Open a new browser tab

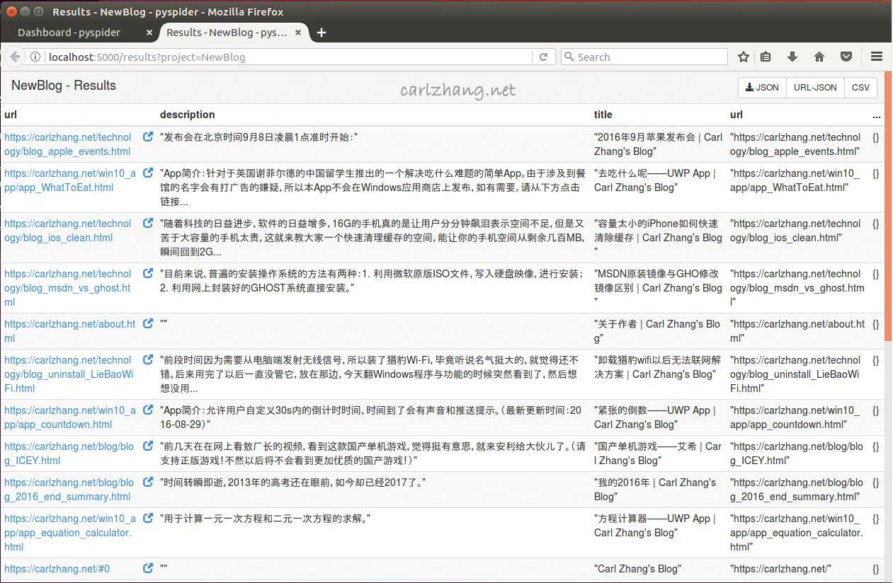[x=322, y=33]
